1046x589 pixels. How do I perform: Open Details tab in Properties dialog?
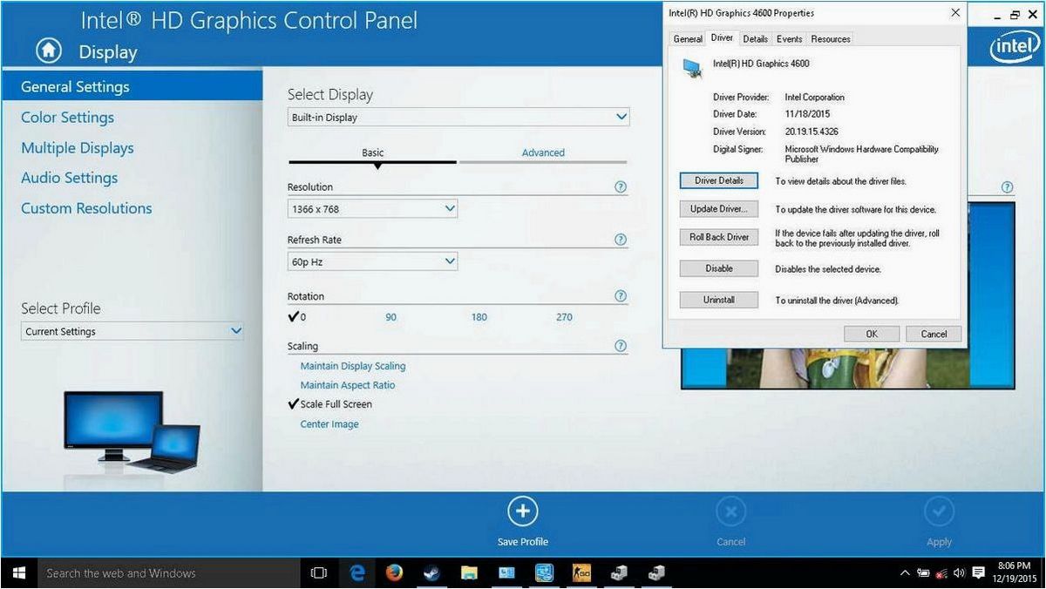756,39
